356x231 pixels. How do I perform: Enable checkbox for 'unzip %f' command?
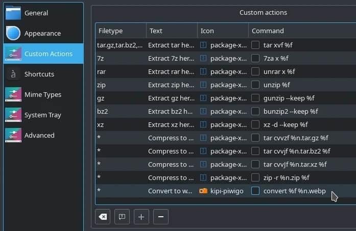(x=255, y=85)
